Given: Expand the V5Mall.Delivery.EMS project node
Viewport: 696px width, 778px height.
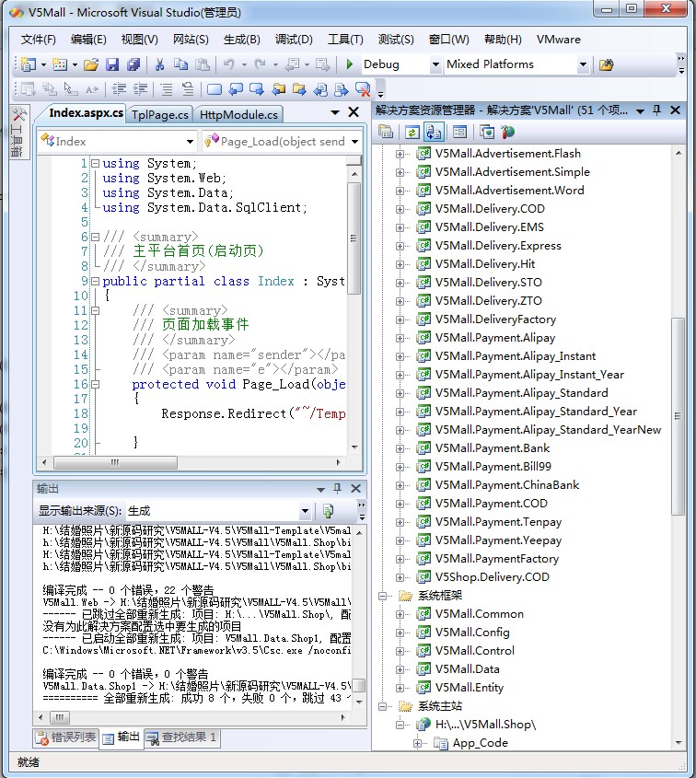Looking at the screenshot, I should pos(400,227).
